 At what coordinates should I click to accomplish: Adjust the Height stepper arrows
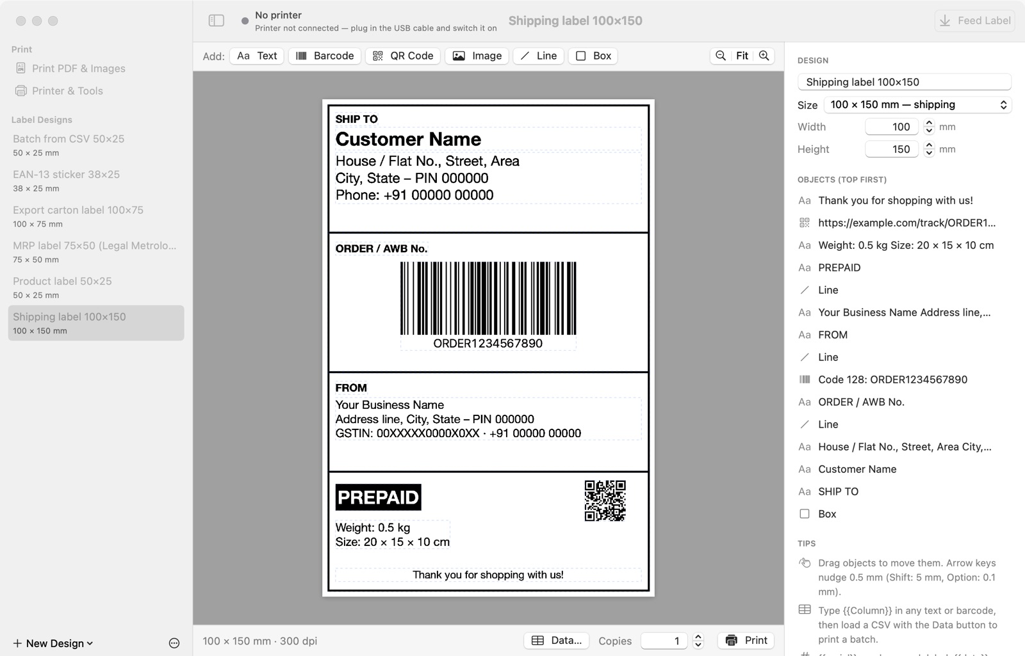(929, 149)
